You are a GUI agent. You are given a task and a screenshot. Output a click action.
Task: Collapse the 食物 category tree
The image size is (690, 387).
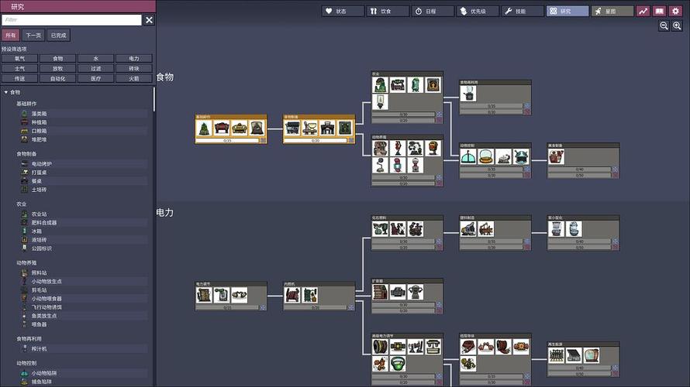6,92
